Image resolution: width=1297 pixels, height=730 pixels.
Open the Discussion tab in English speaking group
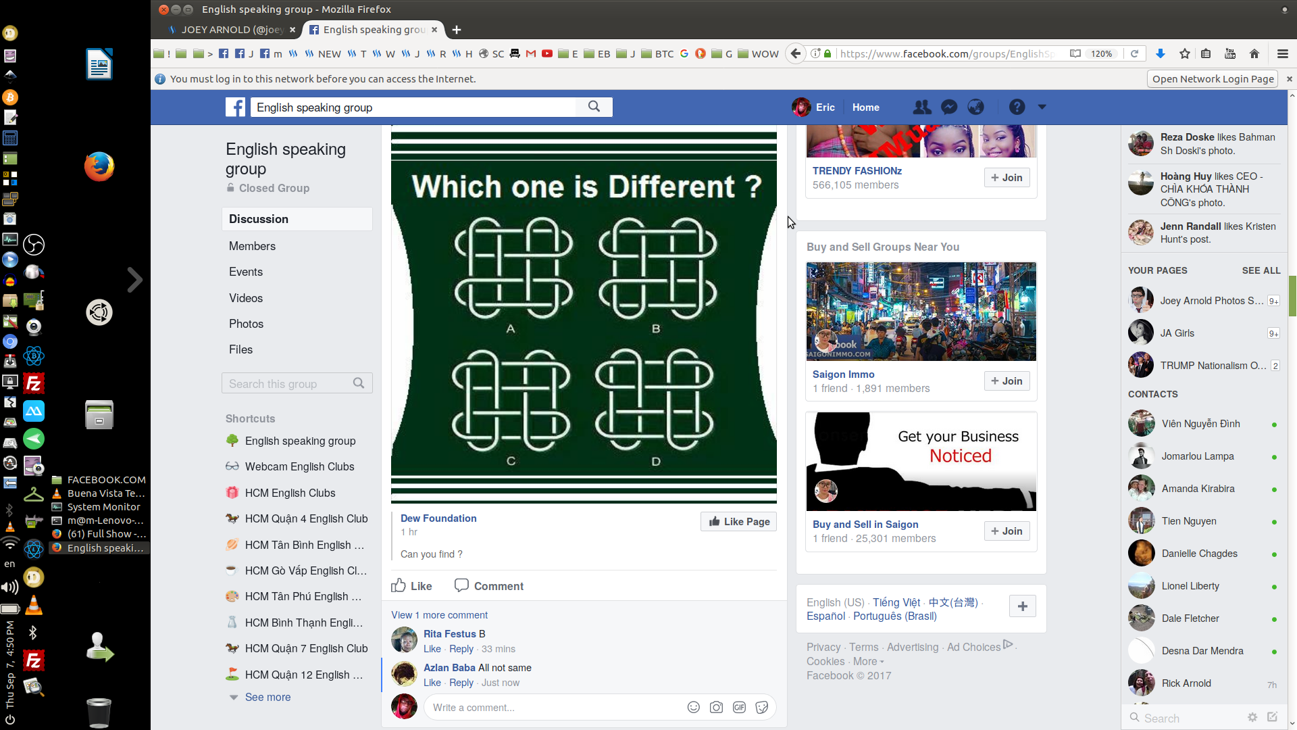tap(257, 218)
